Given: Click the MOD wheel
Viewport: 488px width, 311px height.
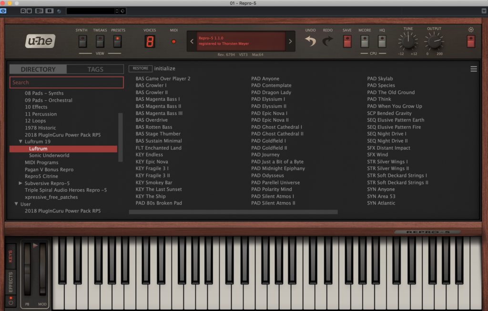Looking at the screenshot, I should 42,269.
